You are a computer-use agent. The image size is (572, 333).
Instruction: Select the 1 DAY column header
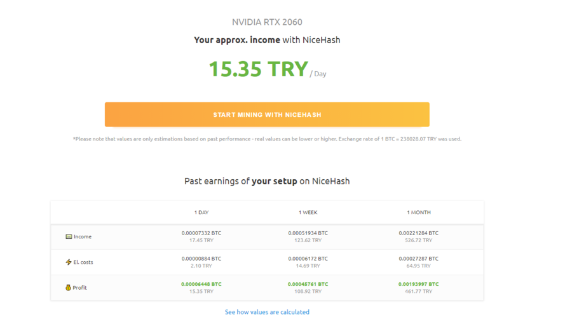[x=201, y=212]
